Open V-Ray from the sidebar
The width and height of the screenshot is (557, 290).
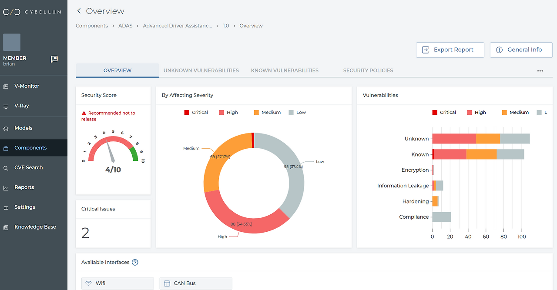(x=34, y=106)
